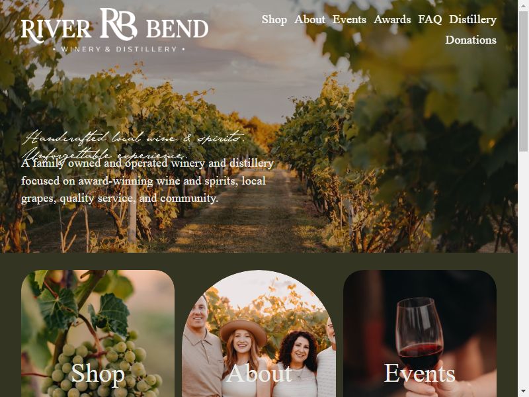Screen dimensions: 529x397
Task: Click the large Events heading on card
Action: pos(420,373)
